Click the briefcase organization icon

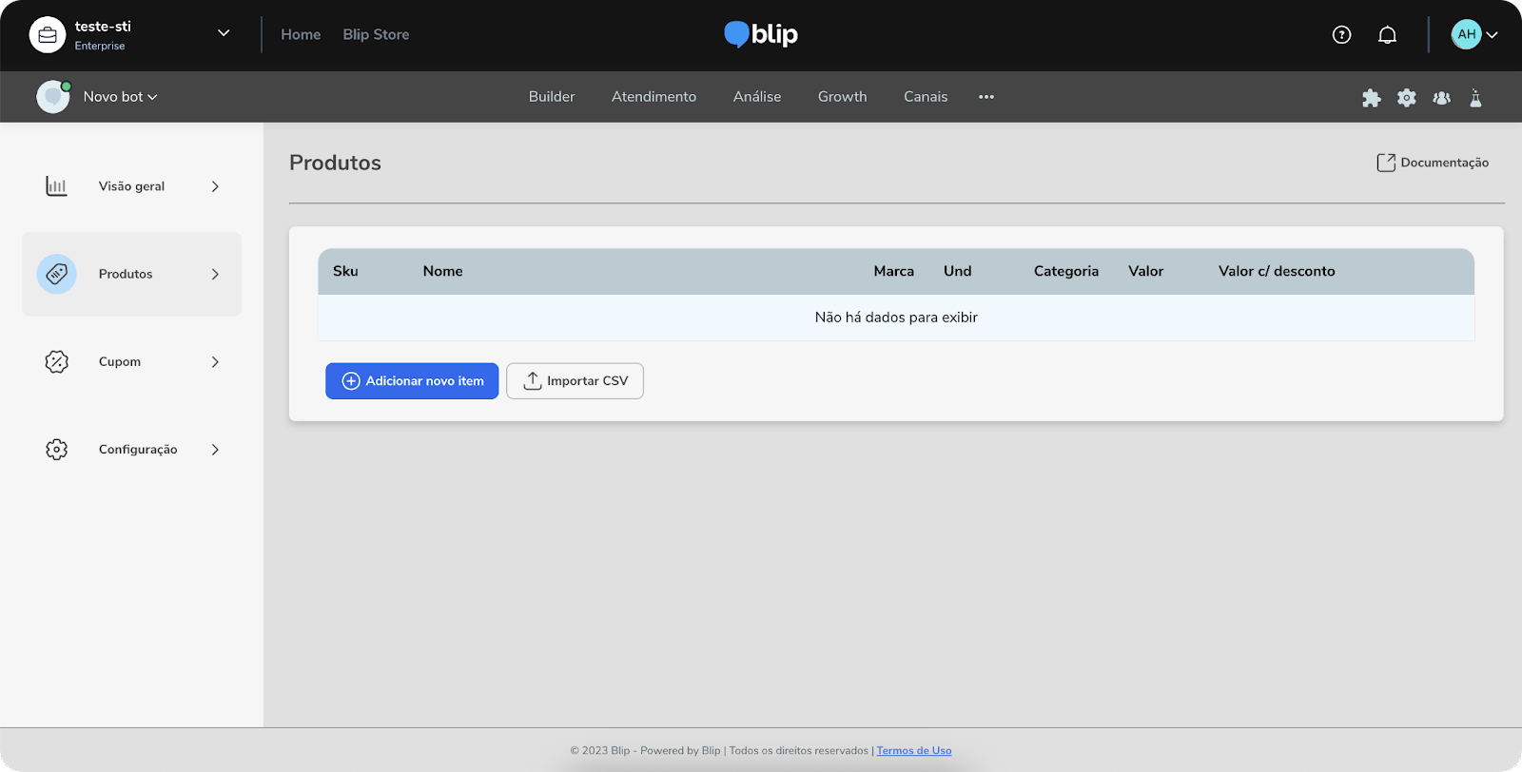pyautogui.click(x=48, y=35)
